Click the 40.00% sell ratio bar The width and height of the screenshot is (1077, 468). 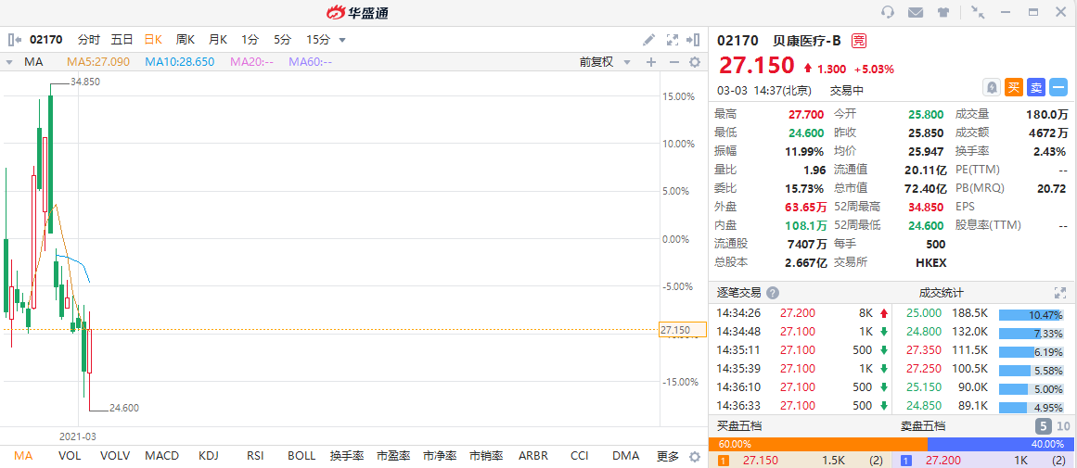(x=999, y=444)
